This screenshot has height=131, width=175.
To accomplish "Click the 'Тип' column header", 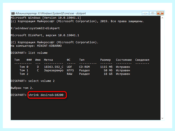I will (x=82, y=60).
